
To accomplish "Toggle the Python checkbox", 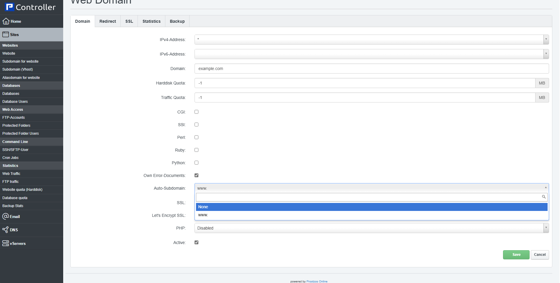I will click(196, 163).
